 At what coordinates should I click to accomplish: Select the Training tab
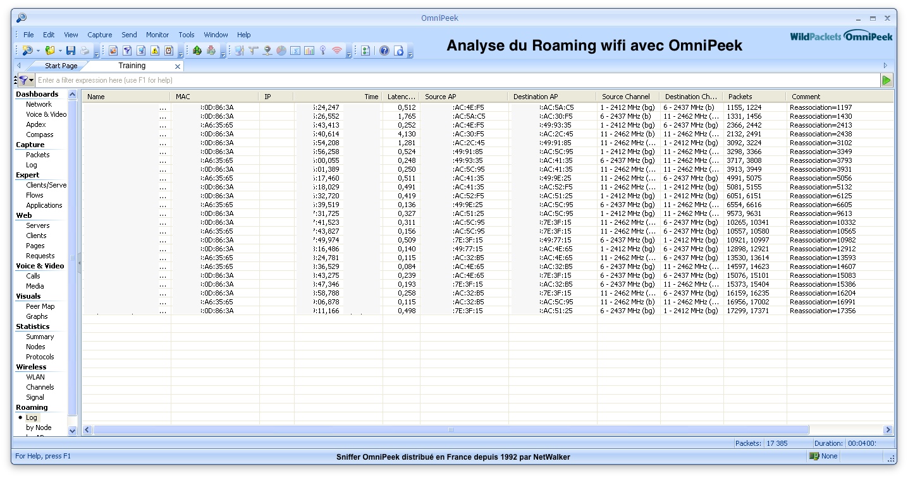(132, 66)
